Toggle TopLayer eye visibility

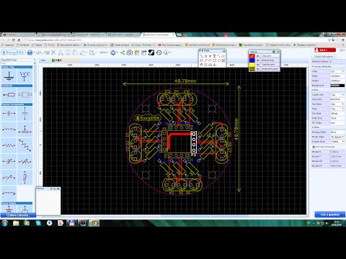pyautogui.click(x=258, y=56)
